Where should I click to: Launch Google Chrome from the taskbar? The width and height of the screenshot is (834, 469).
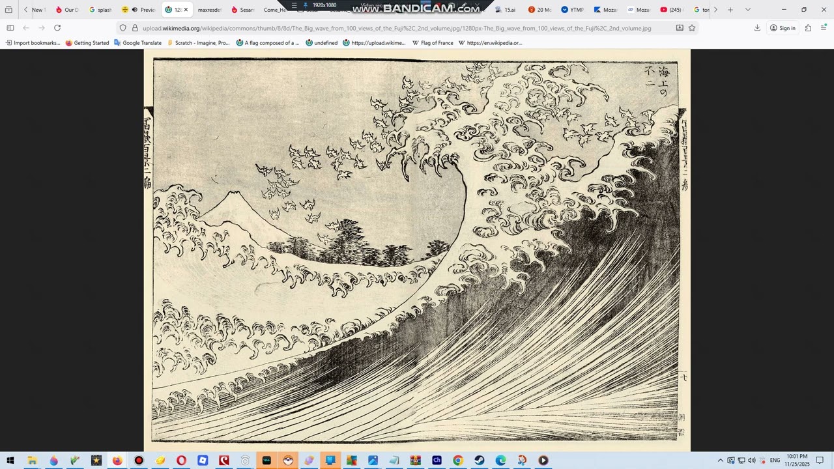tap(458, 461)
